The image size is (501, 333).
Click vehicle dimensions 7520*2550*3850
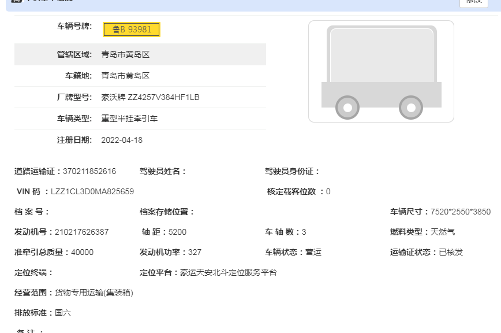pos(461,212)
